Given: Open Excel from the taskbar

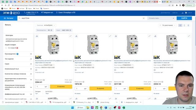Looking at the screenshot, I should click(124, 108).
